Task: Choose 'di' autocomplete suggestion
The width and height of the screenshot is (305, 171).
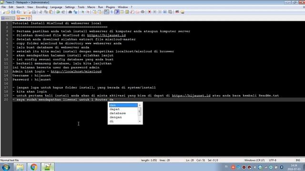Action: (x=123, y=122)
